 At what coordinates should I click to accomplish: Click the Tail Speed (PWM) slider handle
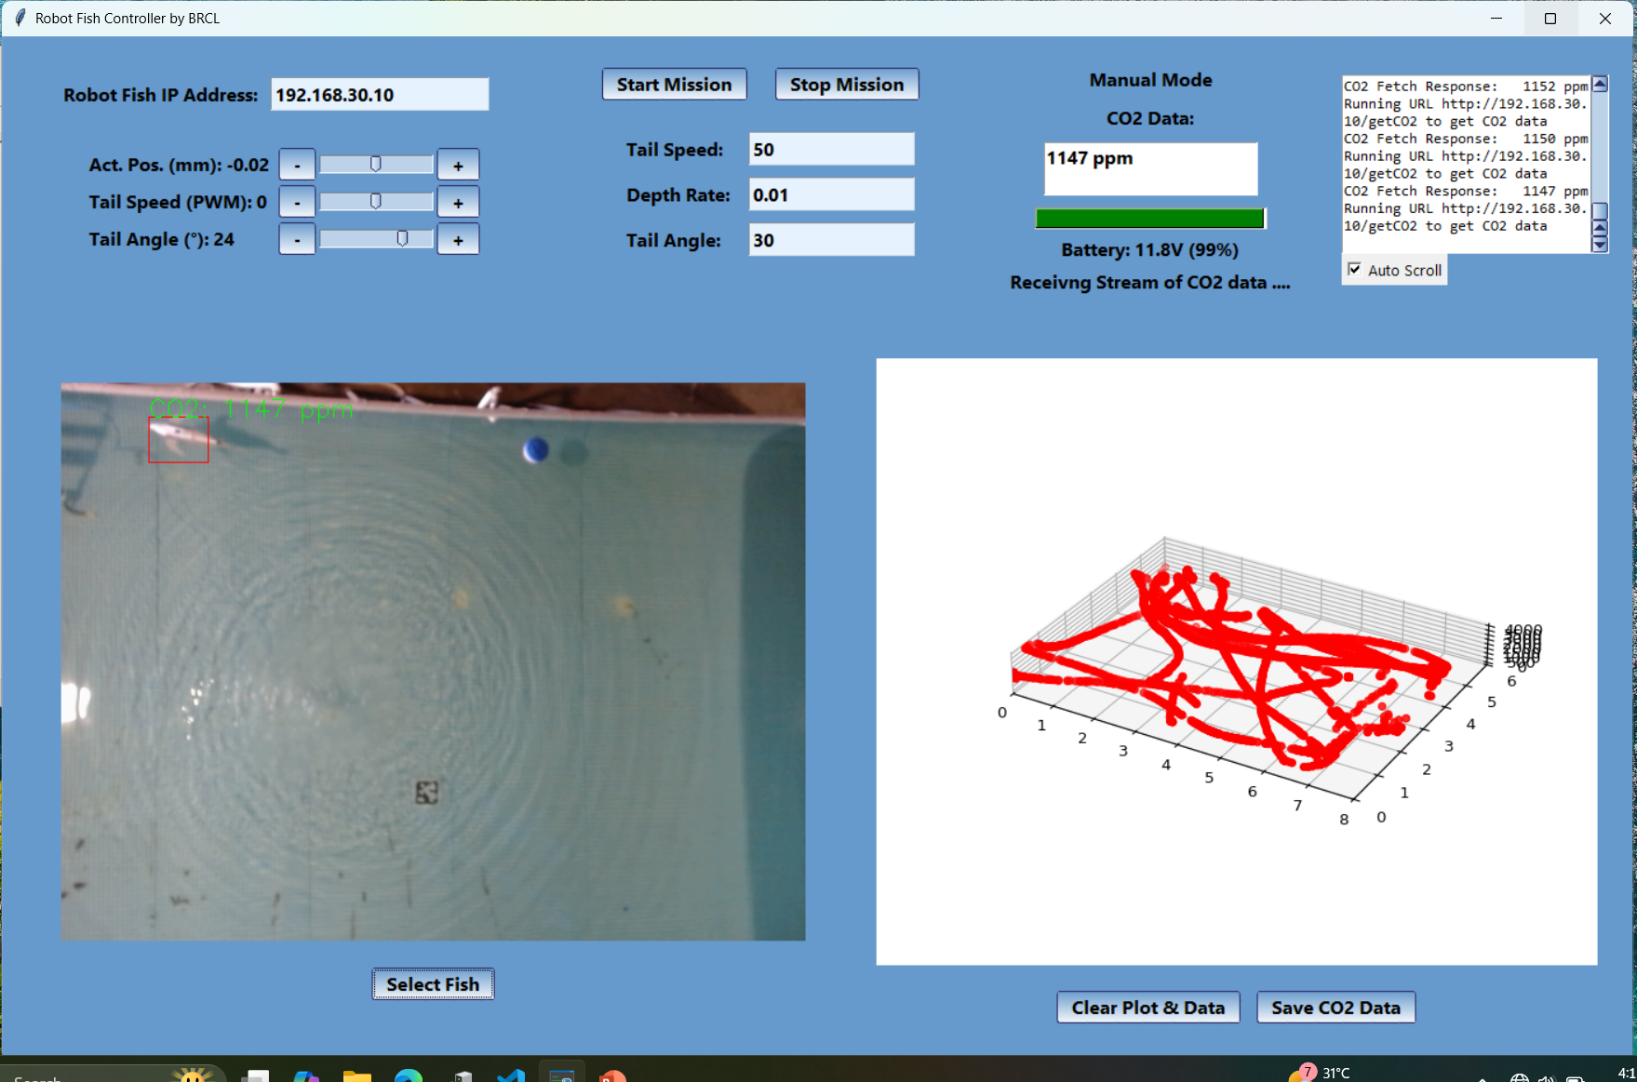[376, 202]
